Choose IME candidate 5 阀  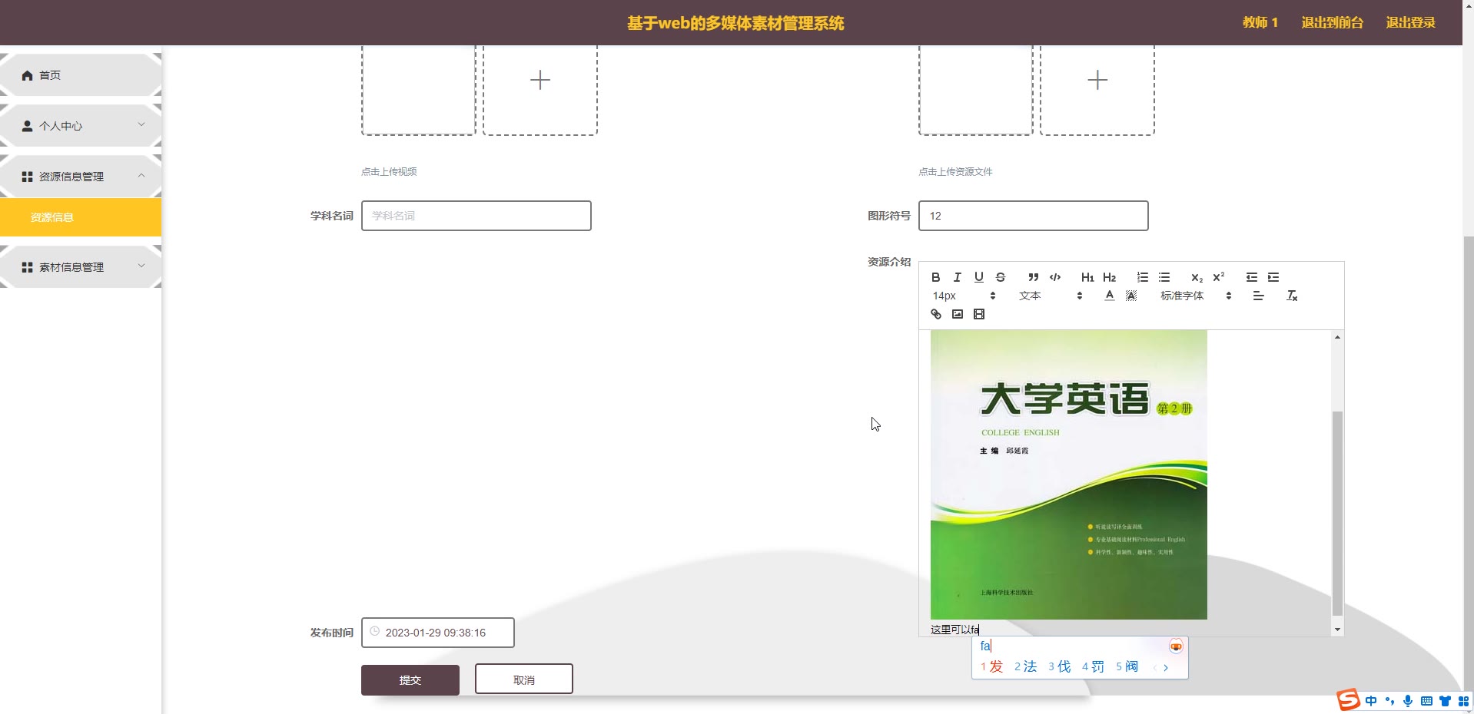[x=1127, y=666]
